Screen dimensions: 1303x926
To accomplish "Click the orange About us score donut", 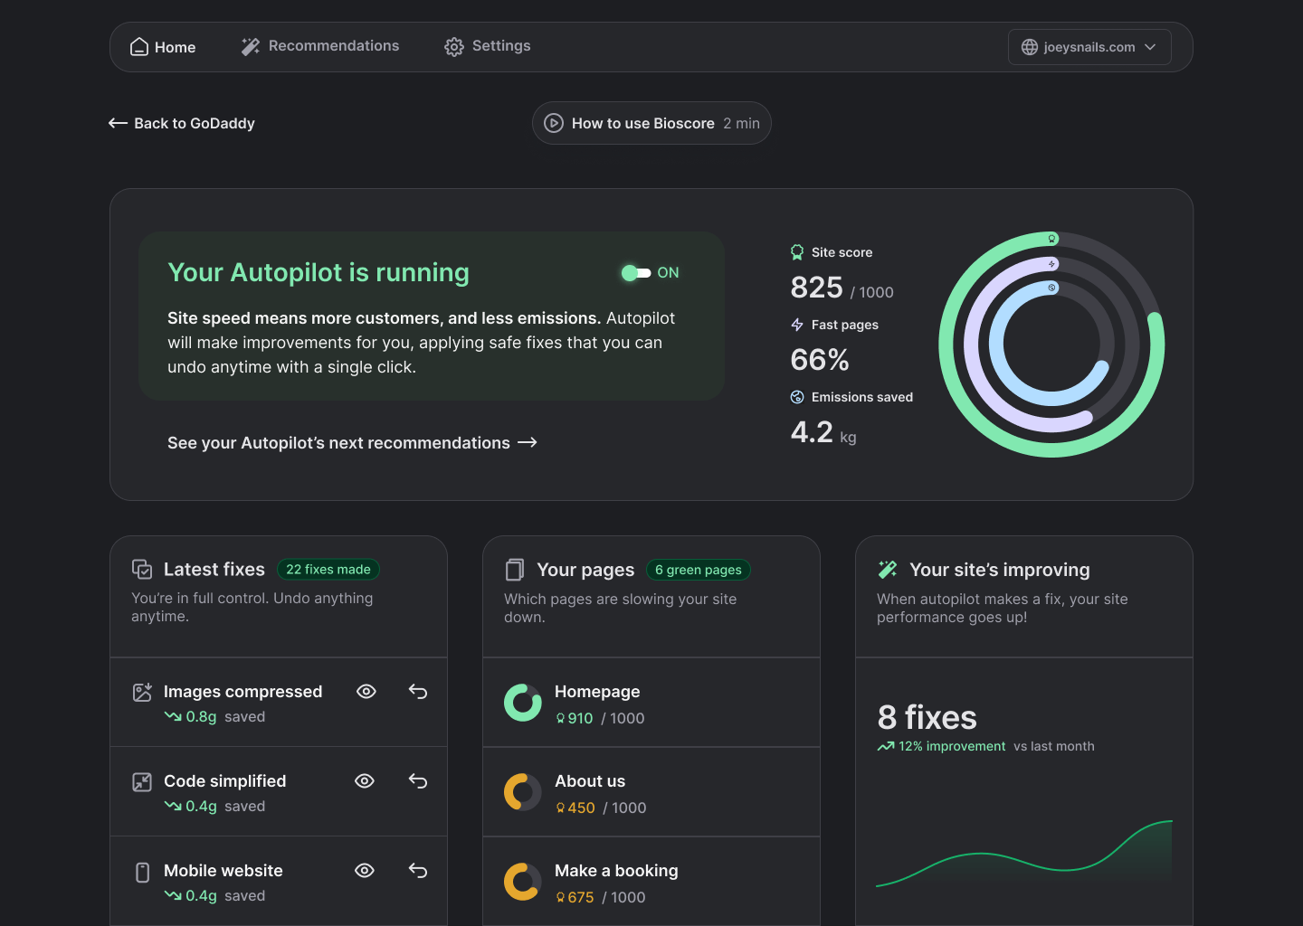I will (523, 792).
